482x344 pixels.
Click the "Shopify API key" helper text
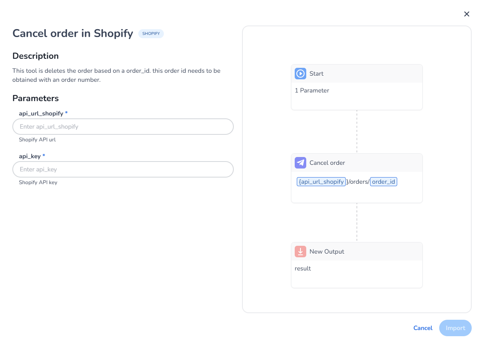pos(38,182)
